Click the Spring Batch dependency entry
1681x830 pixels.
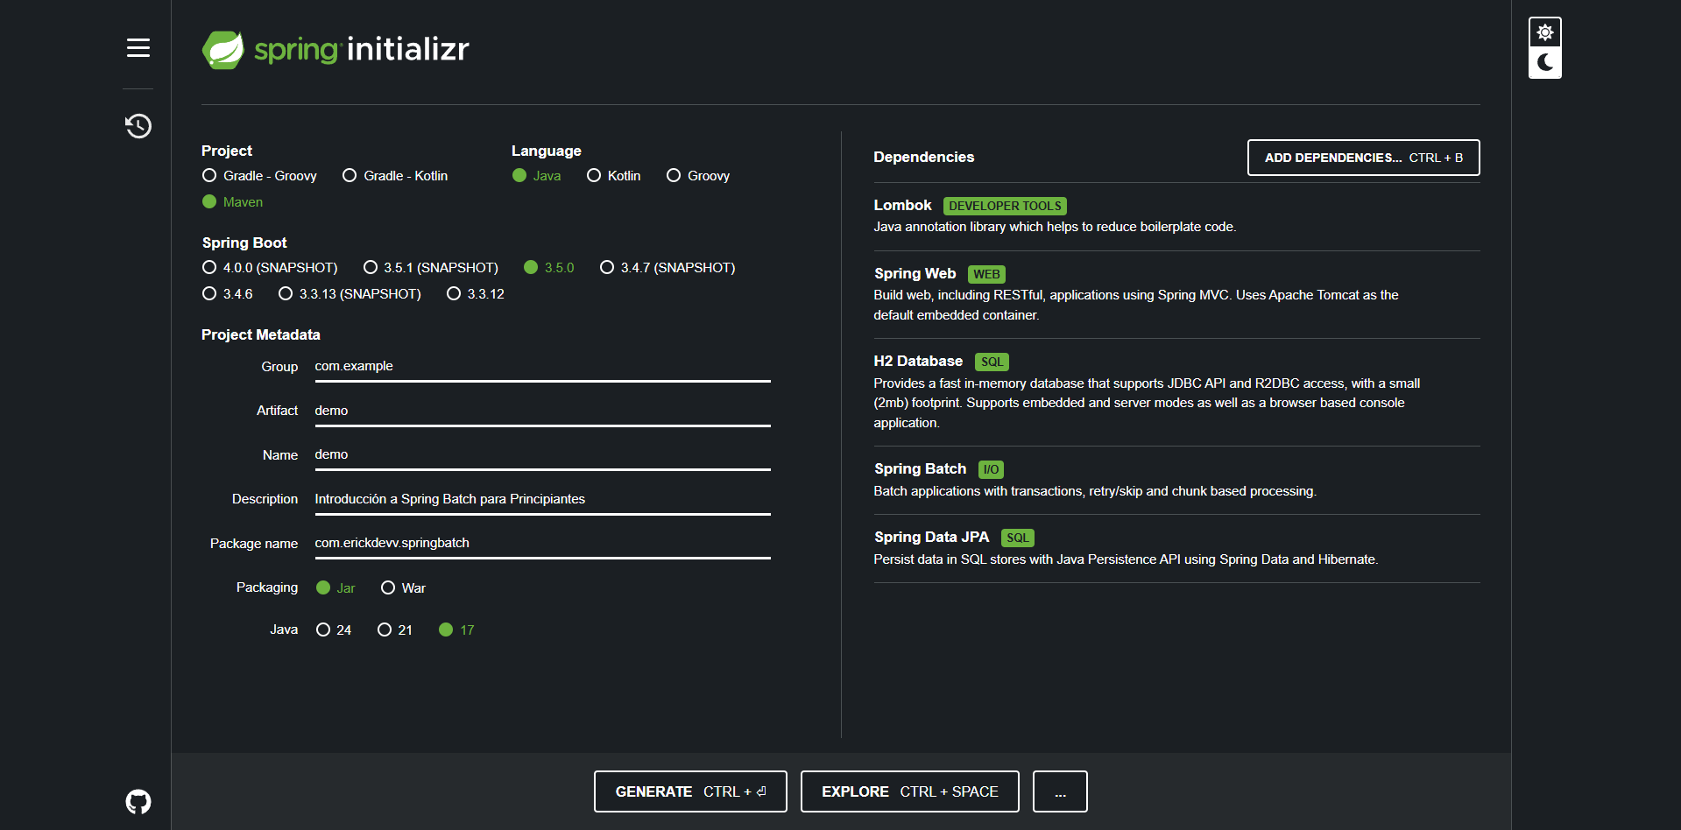pyautogui.click(x=1176, y=480)
